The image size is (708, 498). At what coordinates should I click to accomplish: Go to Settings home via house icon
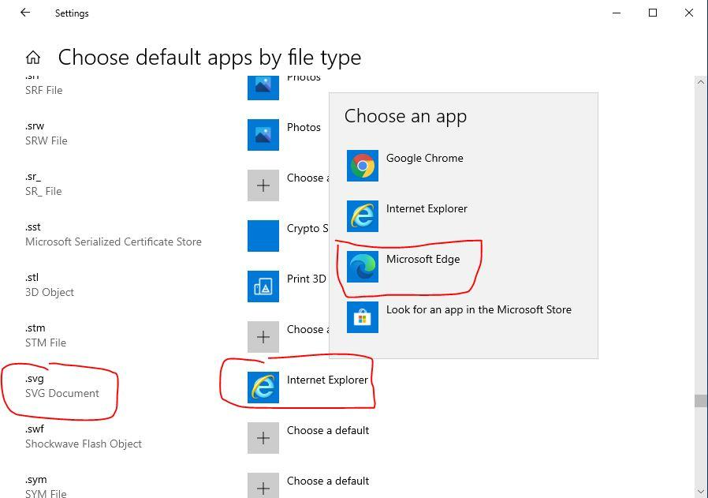click(x=33, y=58)
